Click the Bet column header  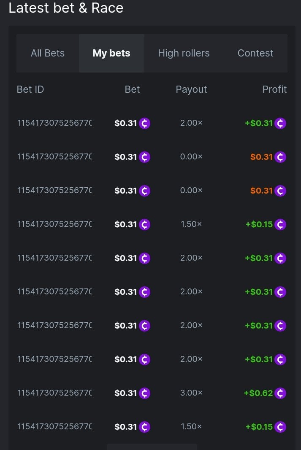coord(132,89)
